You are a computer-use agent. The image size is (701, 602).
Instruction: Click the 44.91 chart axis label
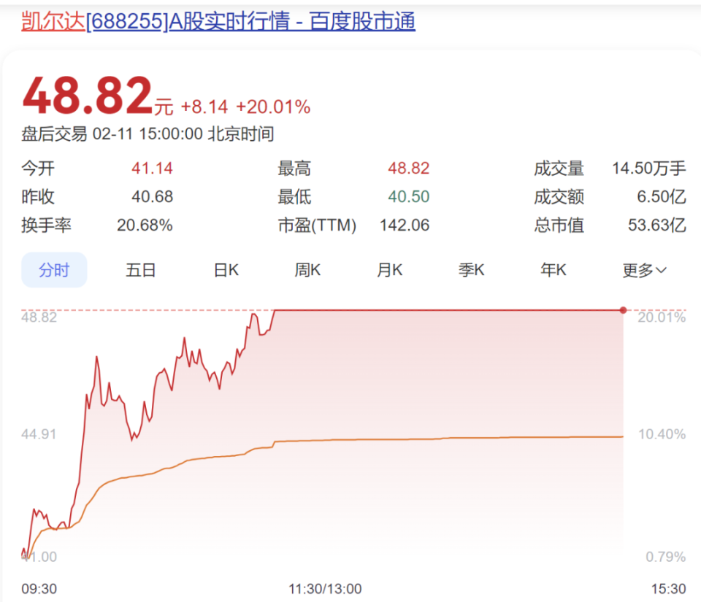coord(39,434)
